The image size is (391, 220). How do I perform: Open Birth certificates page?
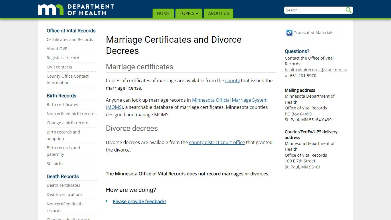click(x=62, y=105)
